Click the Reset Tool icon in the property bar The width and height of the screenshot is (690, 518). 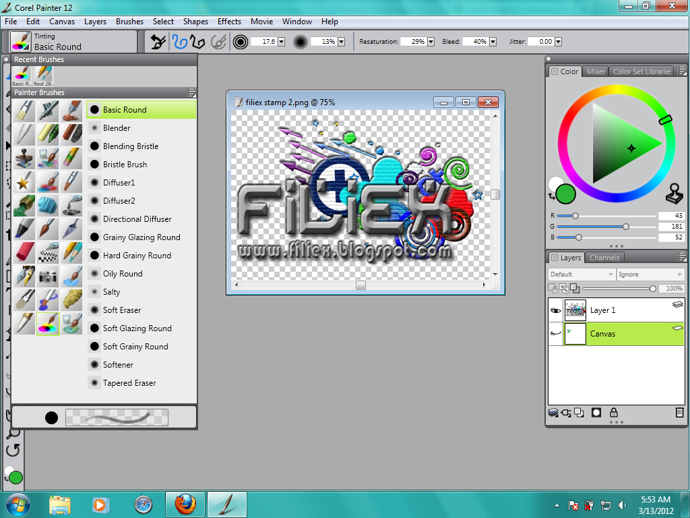tap(158, 42)
